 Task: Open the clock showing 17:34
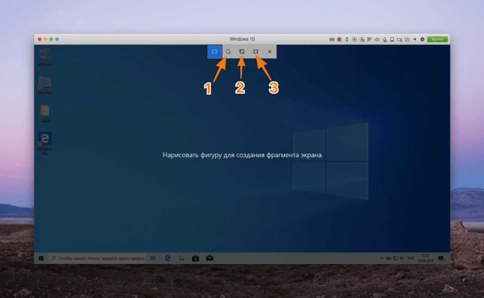coord(425,258)
